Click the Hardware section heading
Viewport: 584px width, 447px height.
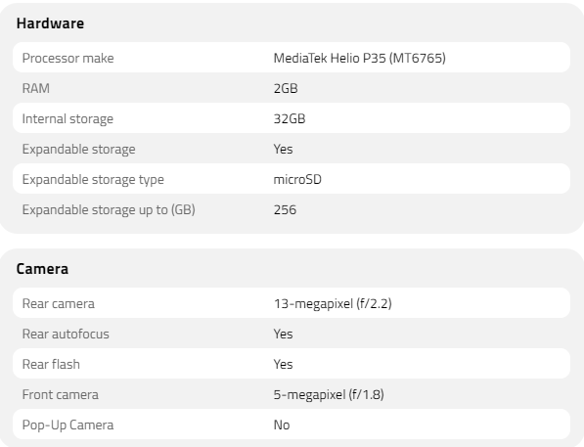click(x=50, y=23)
